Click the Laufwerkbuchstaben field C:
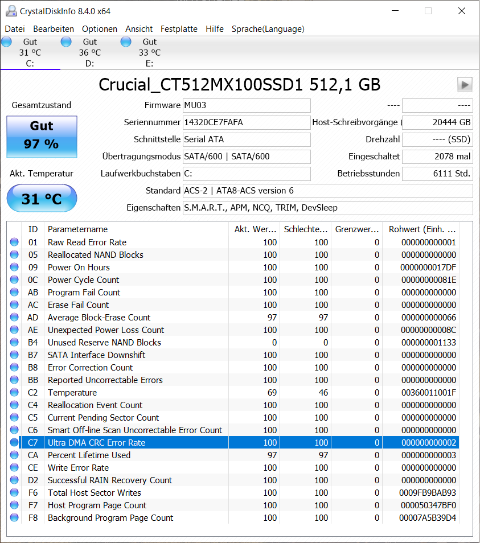 [247, 174]
